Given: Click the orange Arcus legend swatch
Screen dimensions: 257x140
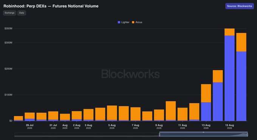Looking at the screenshot, I should pos(133,22).
